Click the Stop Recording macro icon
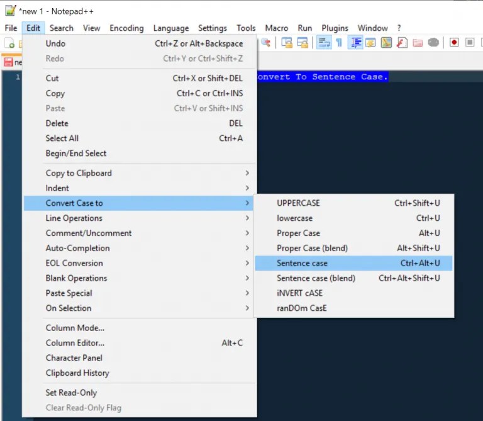Screen dimensions: 483x421 [x=470, y=43]
